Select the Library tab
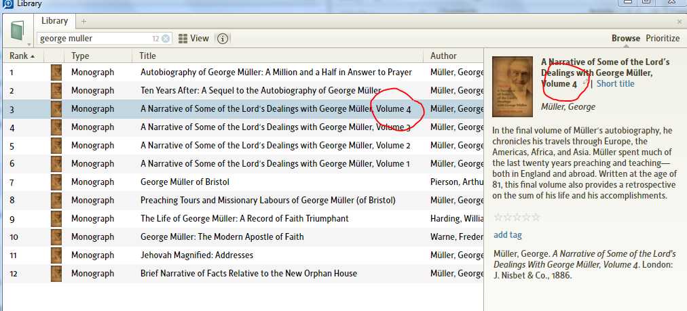The width and height of the screenshot is (687, 311). pos(55,20)
